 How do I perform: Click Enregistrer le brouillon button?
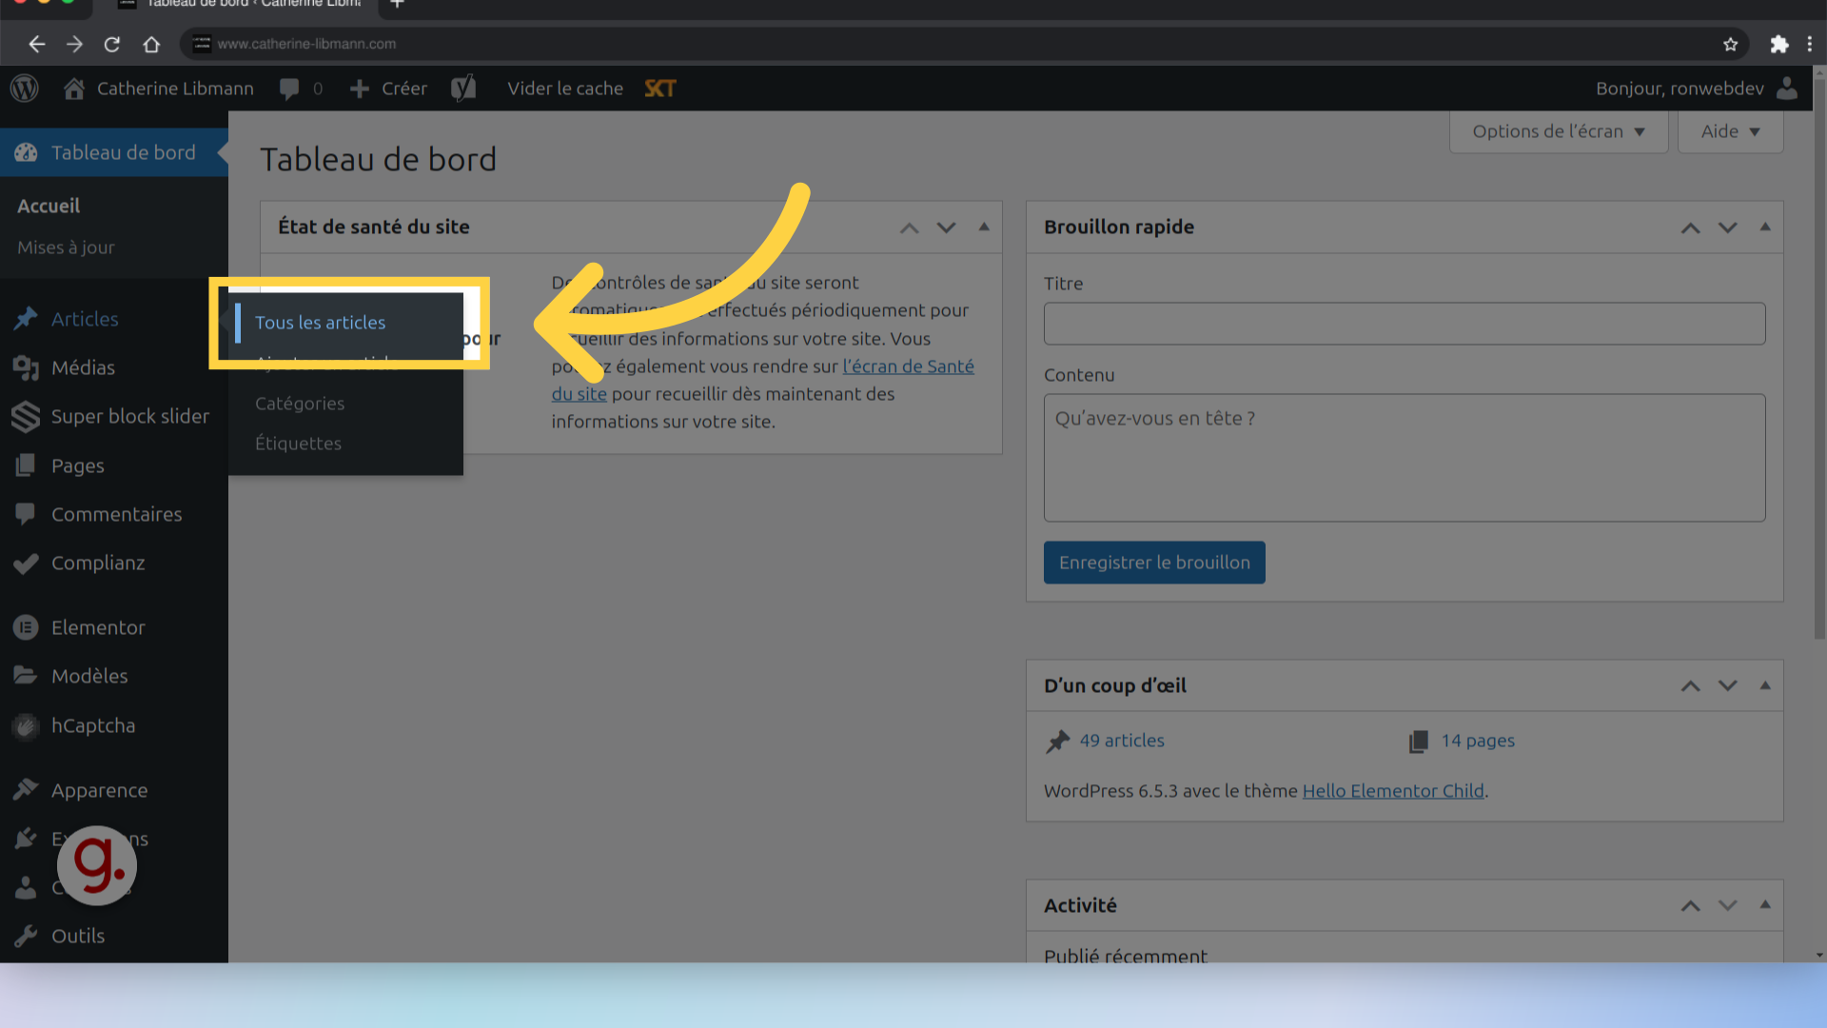point(1154,563)
